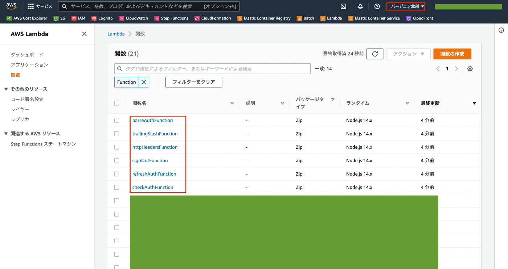The width and height of the screenshot is (508, 269).
Task: Click the Function filter token label
Action: 127,82
